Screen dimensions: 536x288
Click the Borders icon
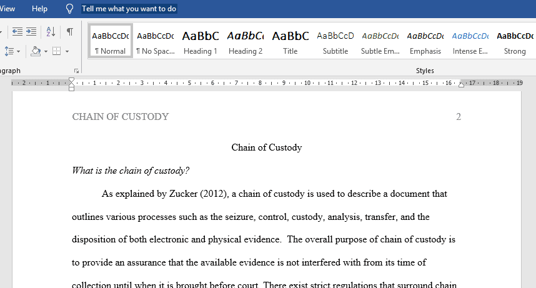56,51
